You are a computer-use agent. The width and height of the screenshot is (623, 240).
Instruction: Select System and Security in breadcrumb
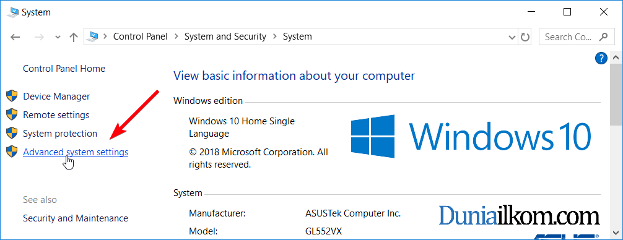(225, 36)
